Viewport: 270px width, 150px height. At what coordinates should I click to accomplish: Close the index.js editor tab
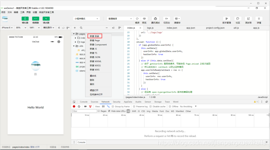point(140,28)
